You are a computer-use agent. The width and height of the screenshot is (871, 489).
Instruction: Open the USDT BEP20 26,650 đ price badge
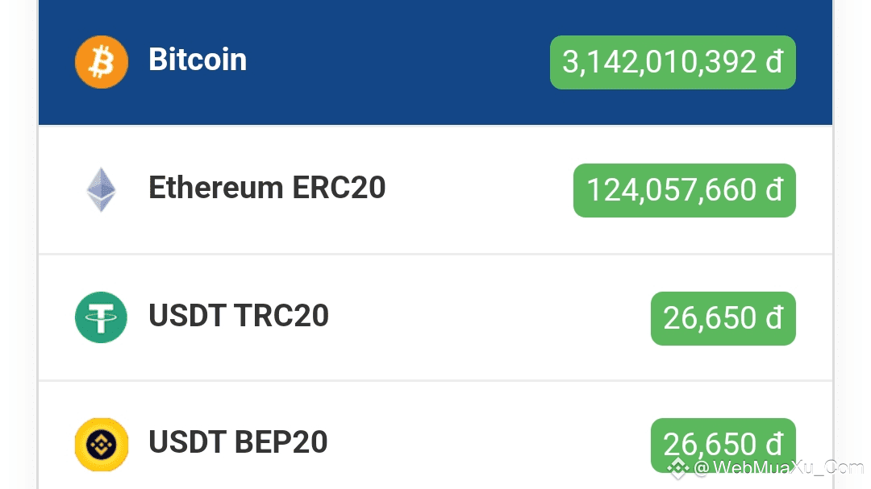pyautogui.click(x=723, y=445)
